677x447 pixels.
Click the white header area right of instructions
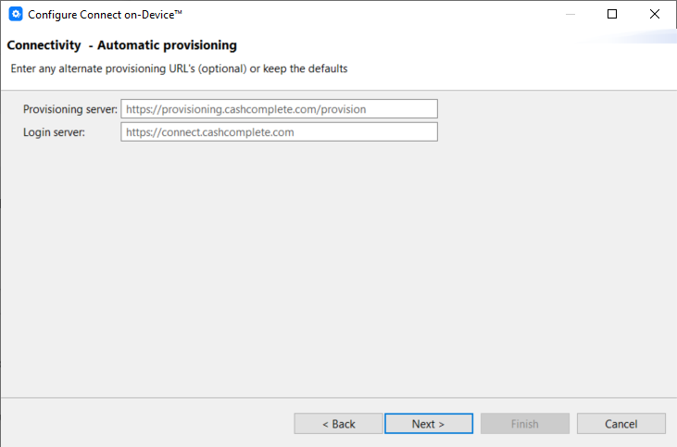click(509, 68)
